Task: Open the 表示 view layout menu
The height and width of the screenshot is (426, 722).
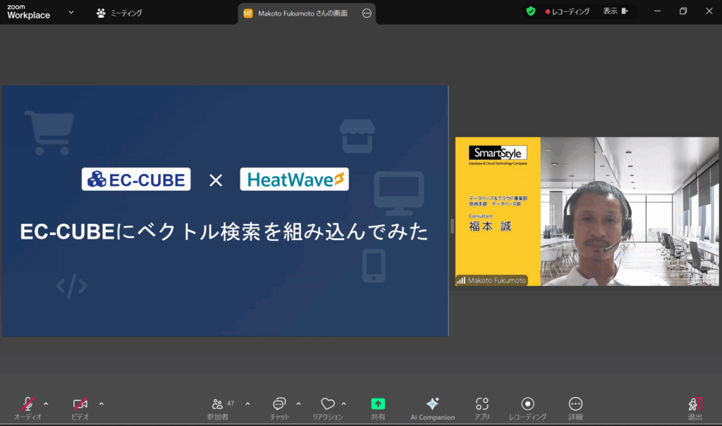Action: point(616,11)
